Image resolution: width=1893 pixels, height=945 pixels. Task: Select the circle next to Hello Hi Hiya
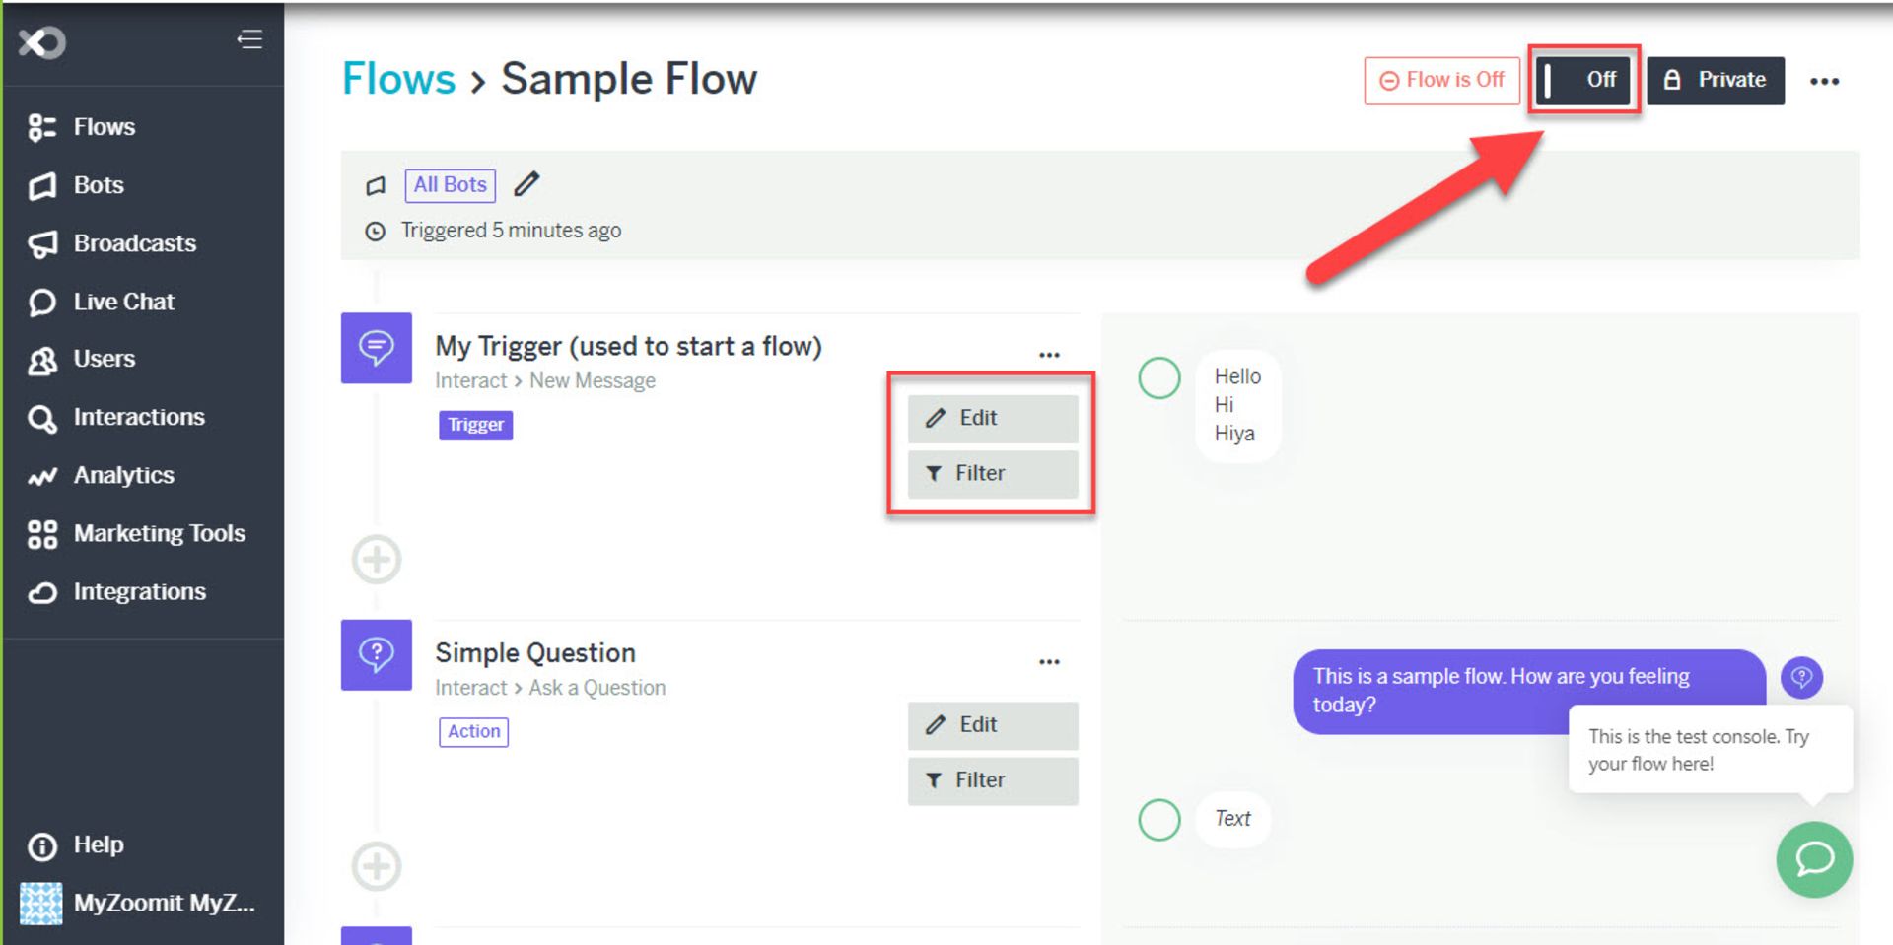(x=1159, y=378)
